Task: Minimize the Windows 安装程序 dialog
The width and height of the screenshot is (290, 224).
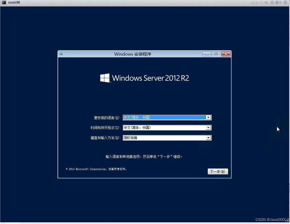Action: [x=206, y=54]
